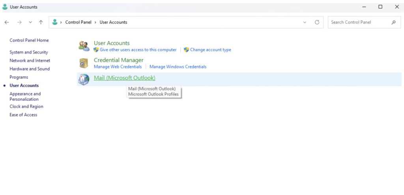
Task: Open the User Accounts green heading
Action: 112,43
